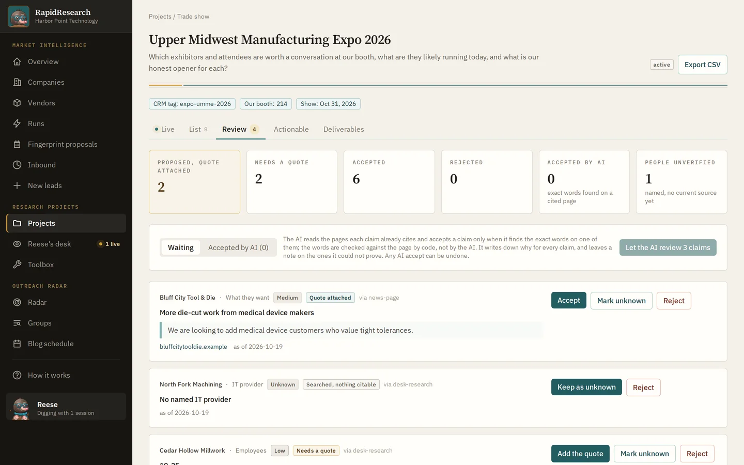Let the AI review 3 claims
The image size is (744, 465).
pyautogui.click(x=668, y=247)
